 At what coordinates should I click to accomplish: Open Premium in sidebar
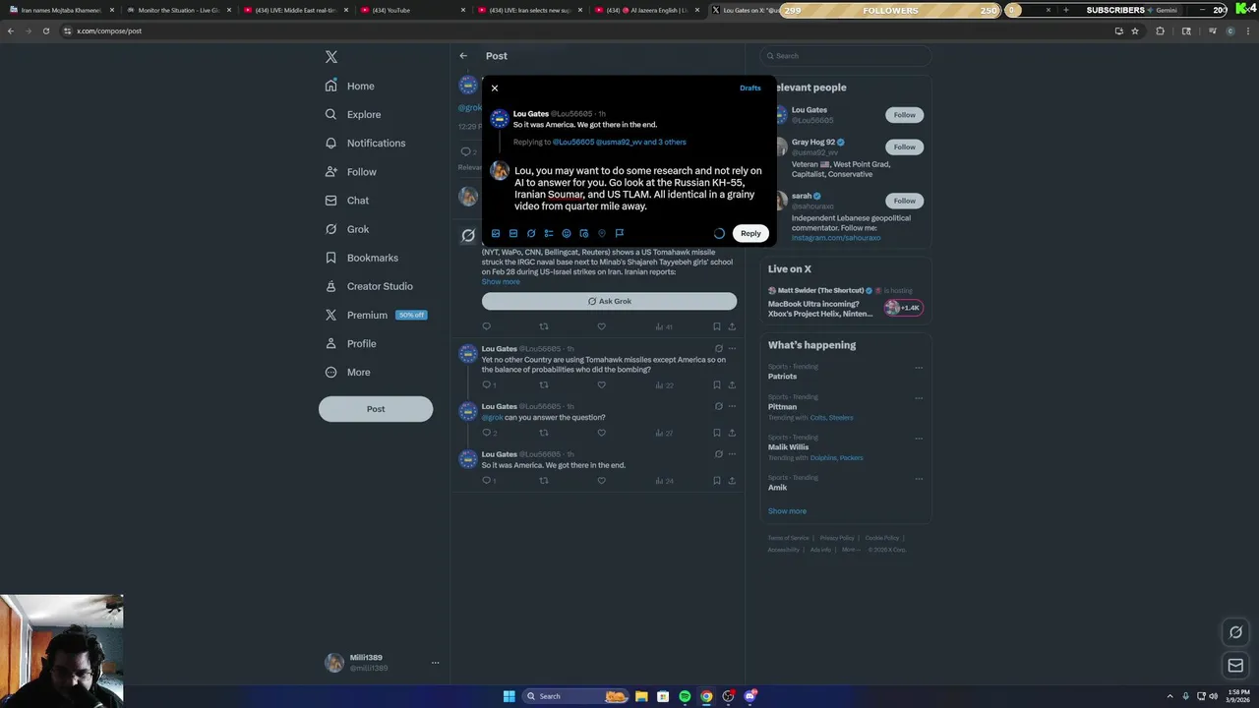[x=375, y=315]
